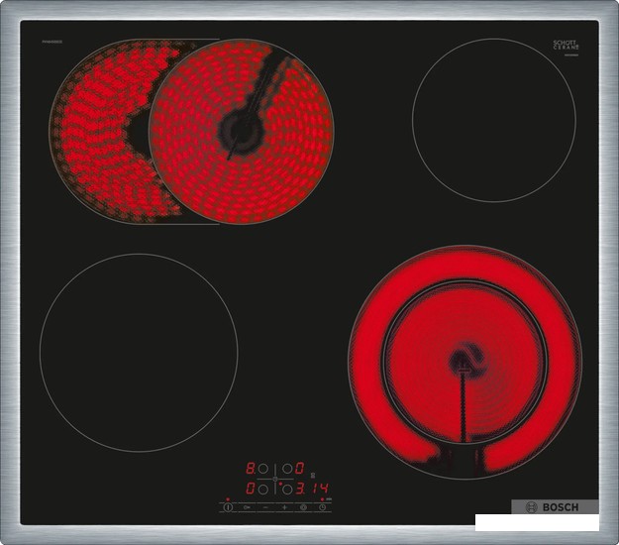Tap the extended zone activation icon

[303, 507]
